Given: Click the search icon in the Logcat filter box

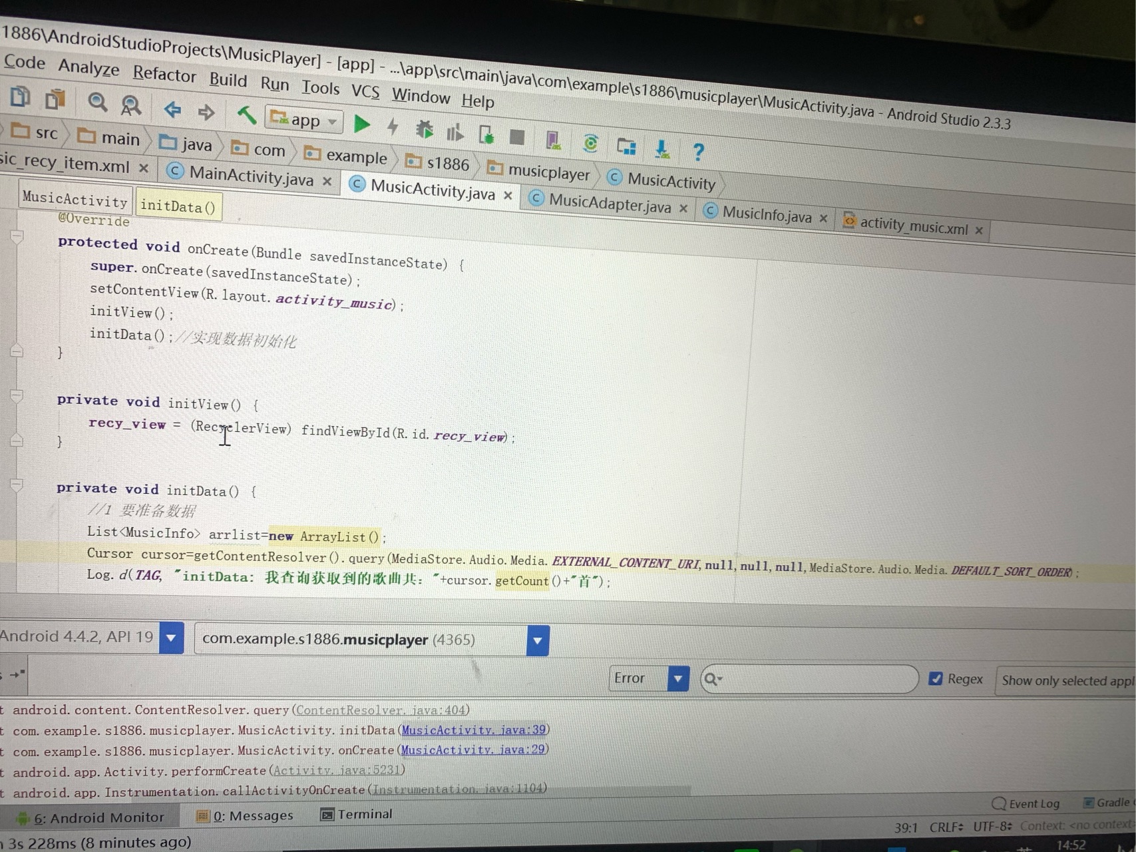Looking at the screenshot, I should click(713, 679).
